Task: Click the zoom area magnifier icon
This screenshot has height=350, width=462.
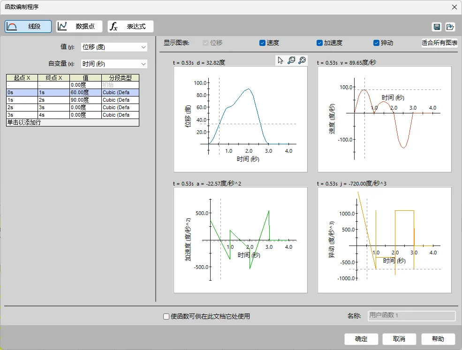Action: (x=291, y=60)
